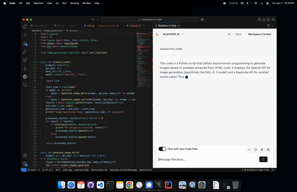297x192 pixels.
Task: Click Generate Commit Message in status bar
Action: pos(123,170)
